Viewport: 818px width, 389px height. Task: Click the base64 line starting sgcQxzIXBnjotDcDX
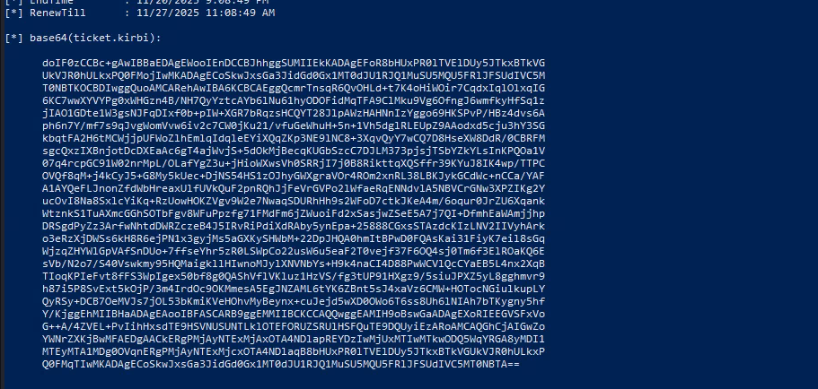pyautogui.click(x=294, y=151)
